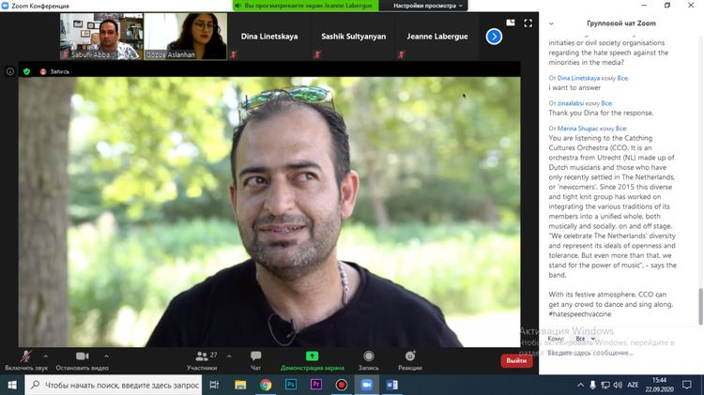Open Premiere Pro from taskbar

click(x=316, y=385)
